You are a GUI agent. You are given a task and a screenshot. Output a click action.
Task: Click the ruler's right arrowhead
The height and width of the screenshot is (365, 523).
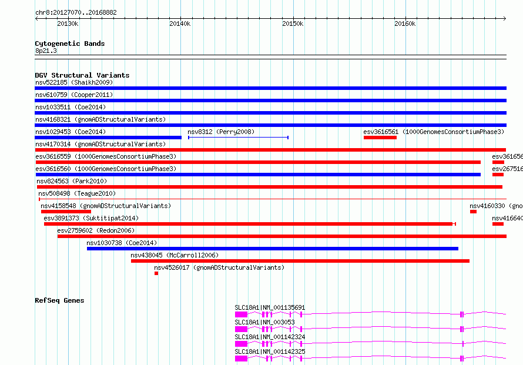[x=505, y=18]
